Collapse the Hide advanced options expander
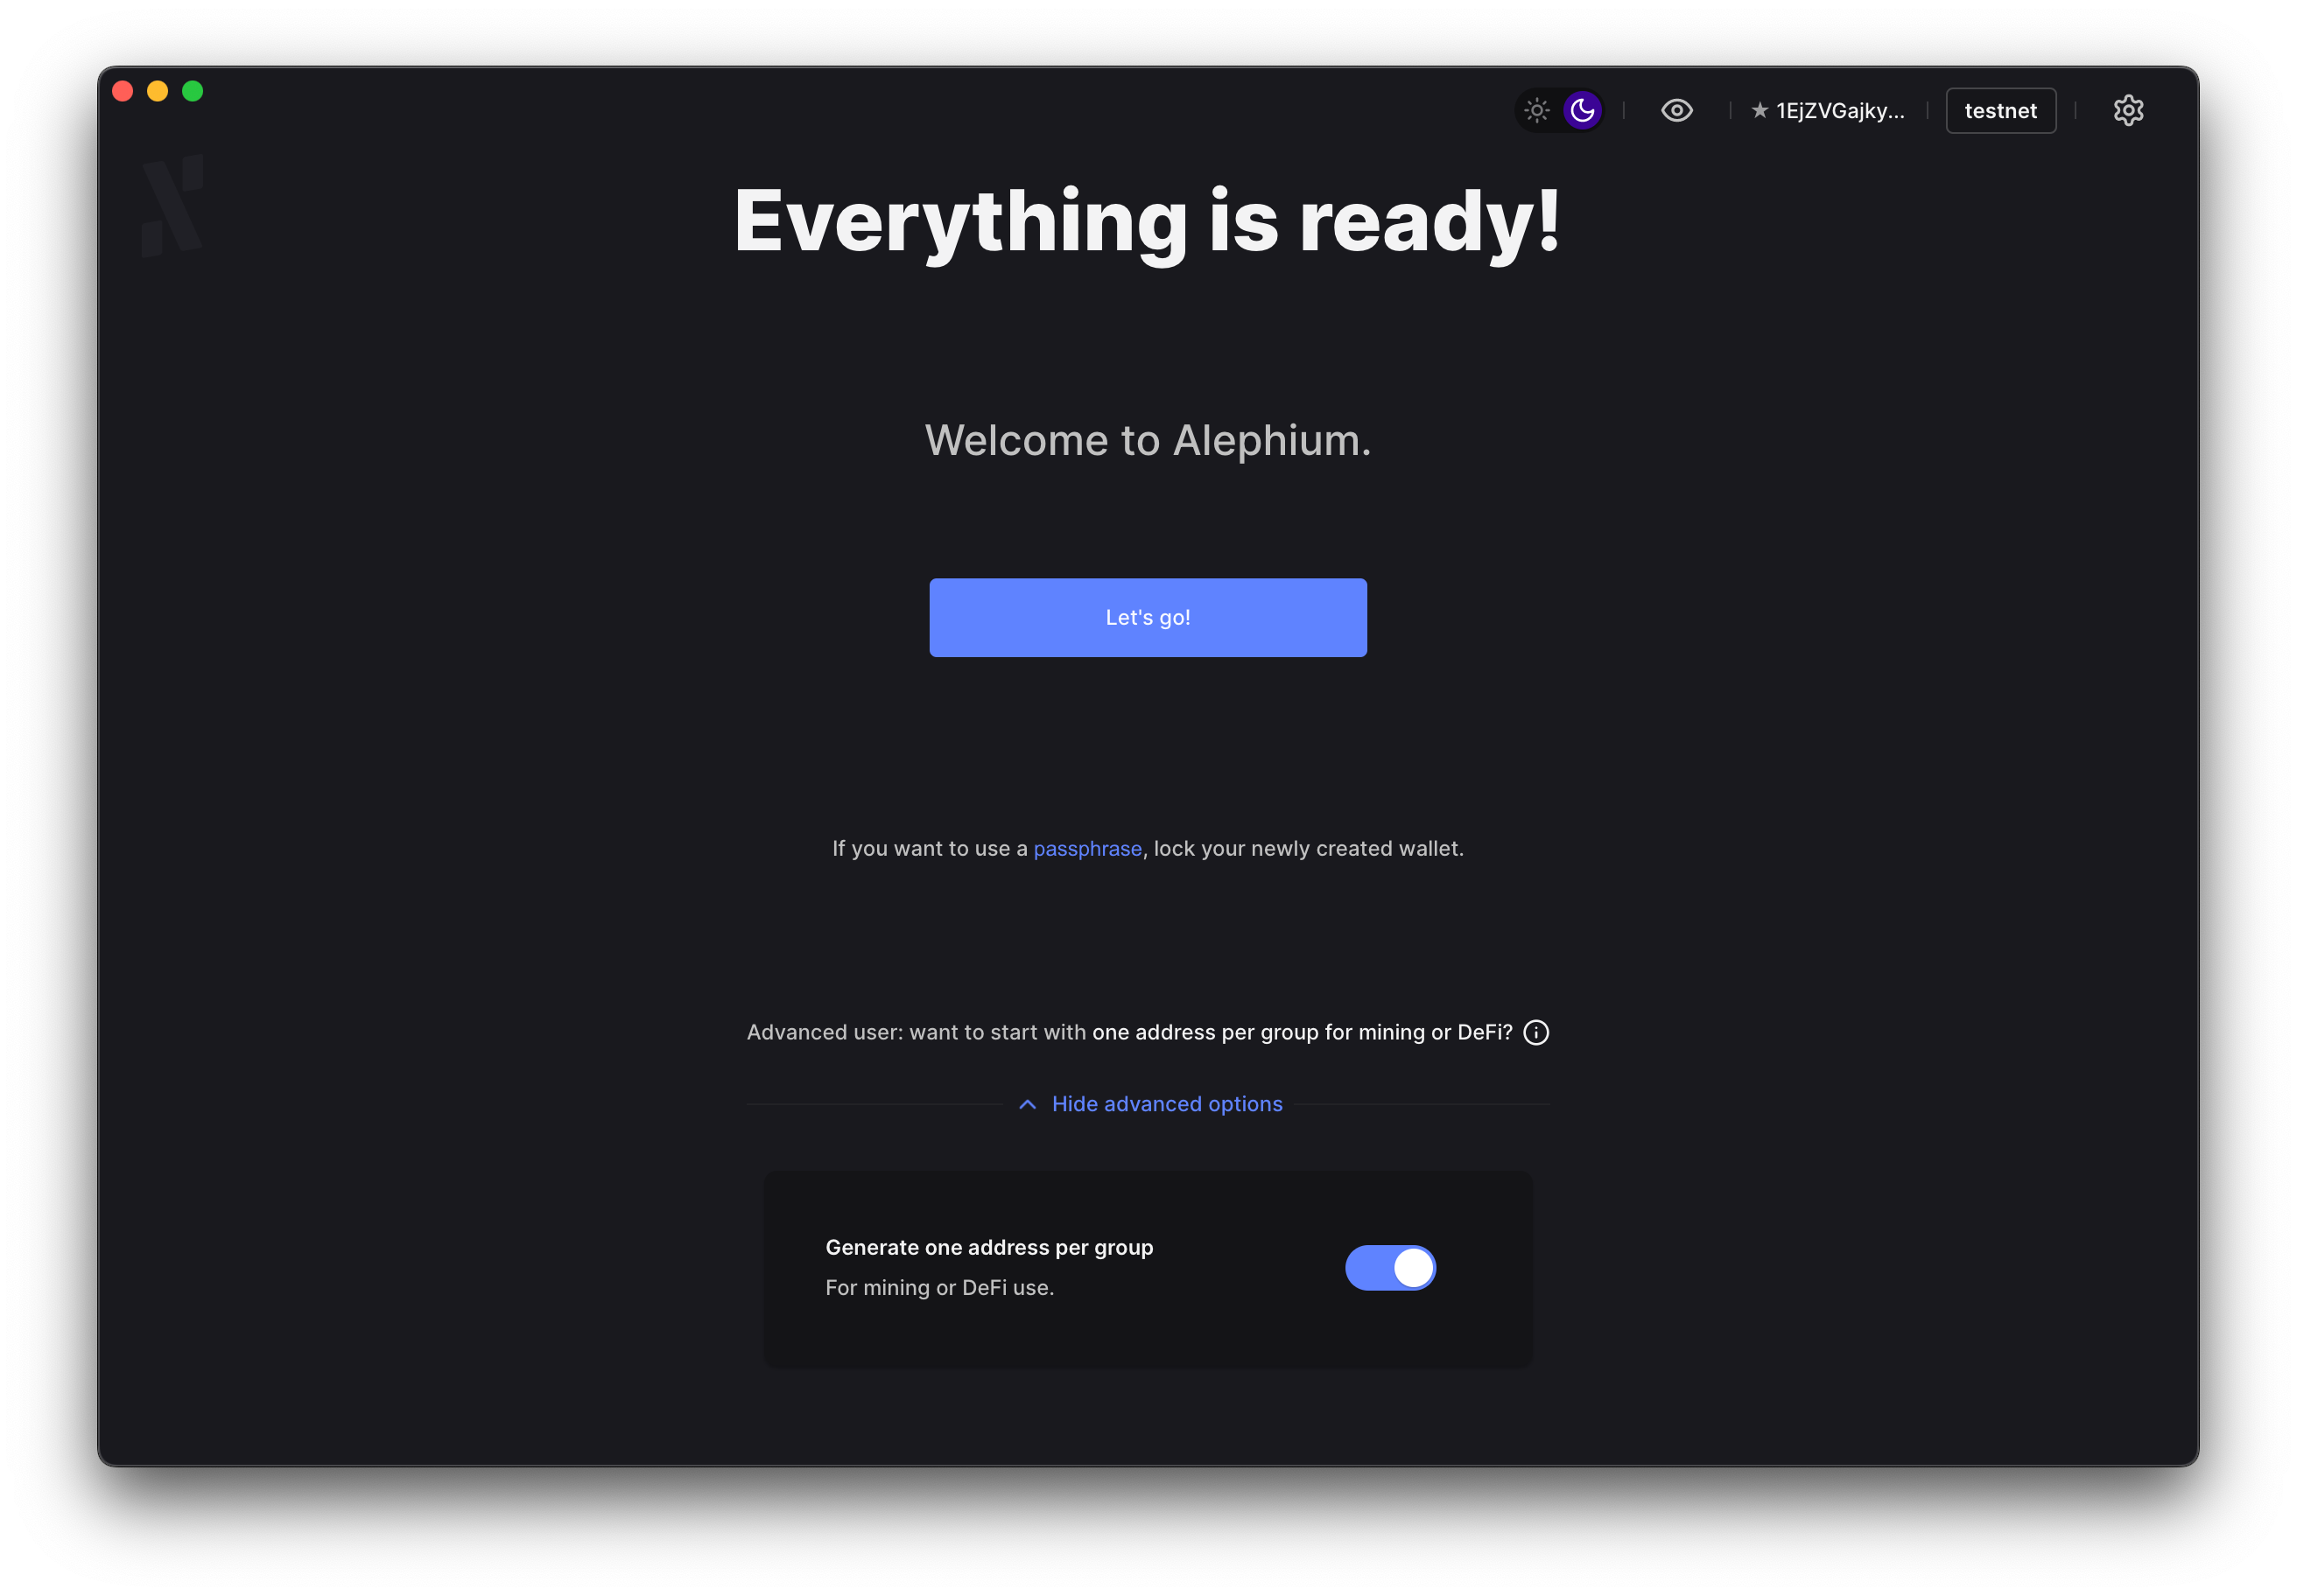The width and height of the screenshot is (2297, 1596). point(1148,1104)
